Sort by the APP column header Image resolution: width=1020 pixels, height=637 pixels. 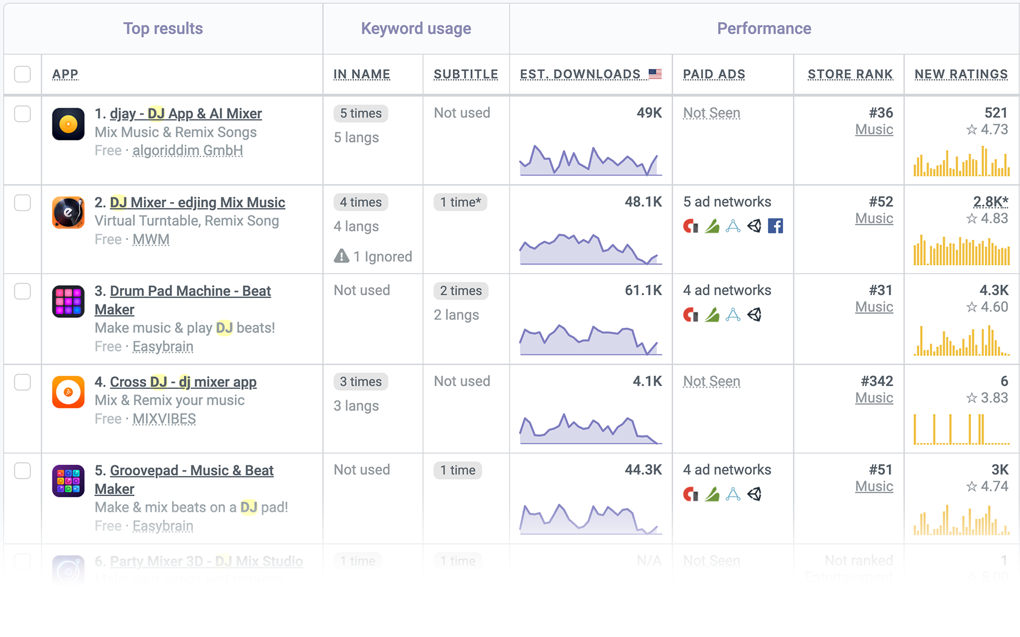[x=65, y=75]
